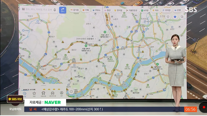Open the hamburger menu in the search bar

tap(23, 9)
